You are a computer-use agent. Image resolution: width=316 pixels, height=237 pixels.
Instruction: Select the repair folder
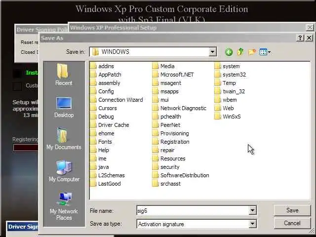163,150
